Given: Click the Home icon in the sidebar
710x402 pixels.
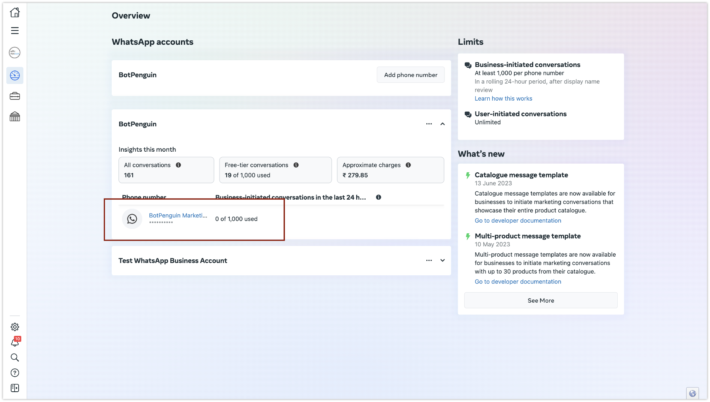Looking at the screenshot, I should pyautogui.click(x=15, y=13).
